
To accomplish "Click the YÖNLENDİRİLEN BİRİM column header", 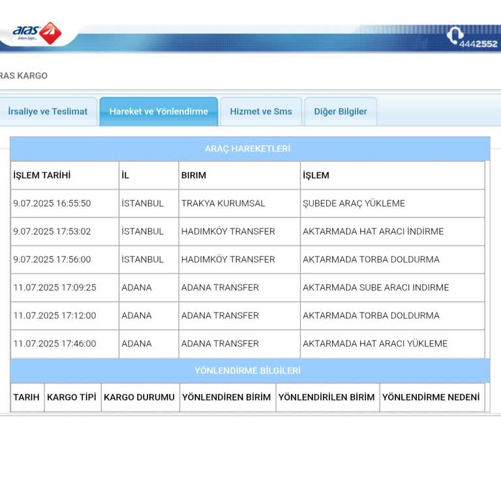I will tap(327, 397).
